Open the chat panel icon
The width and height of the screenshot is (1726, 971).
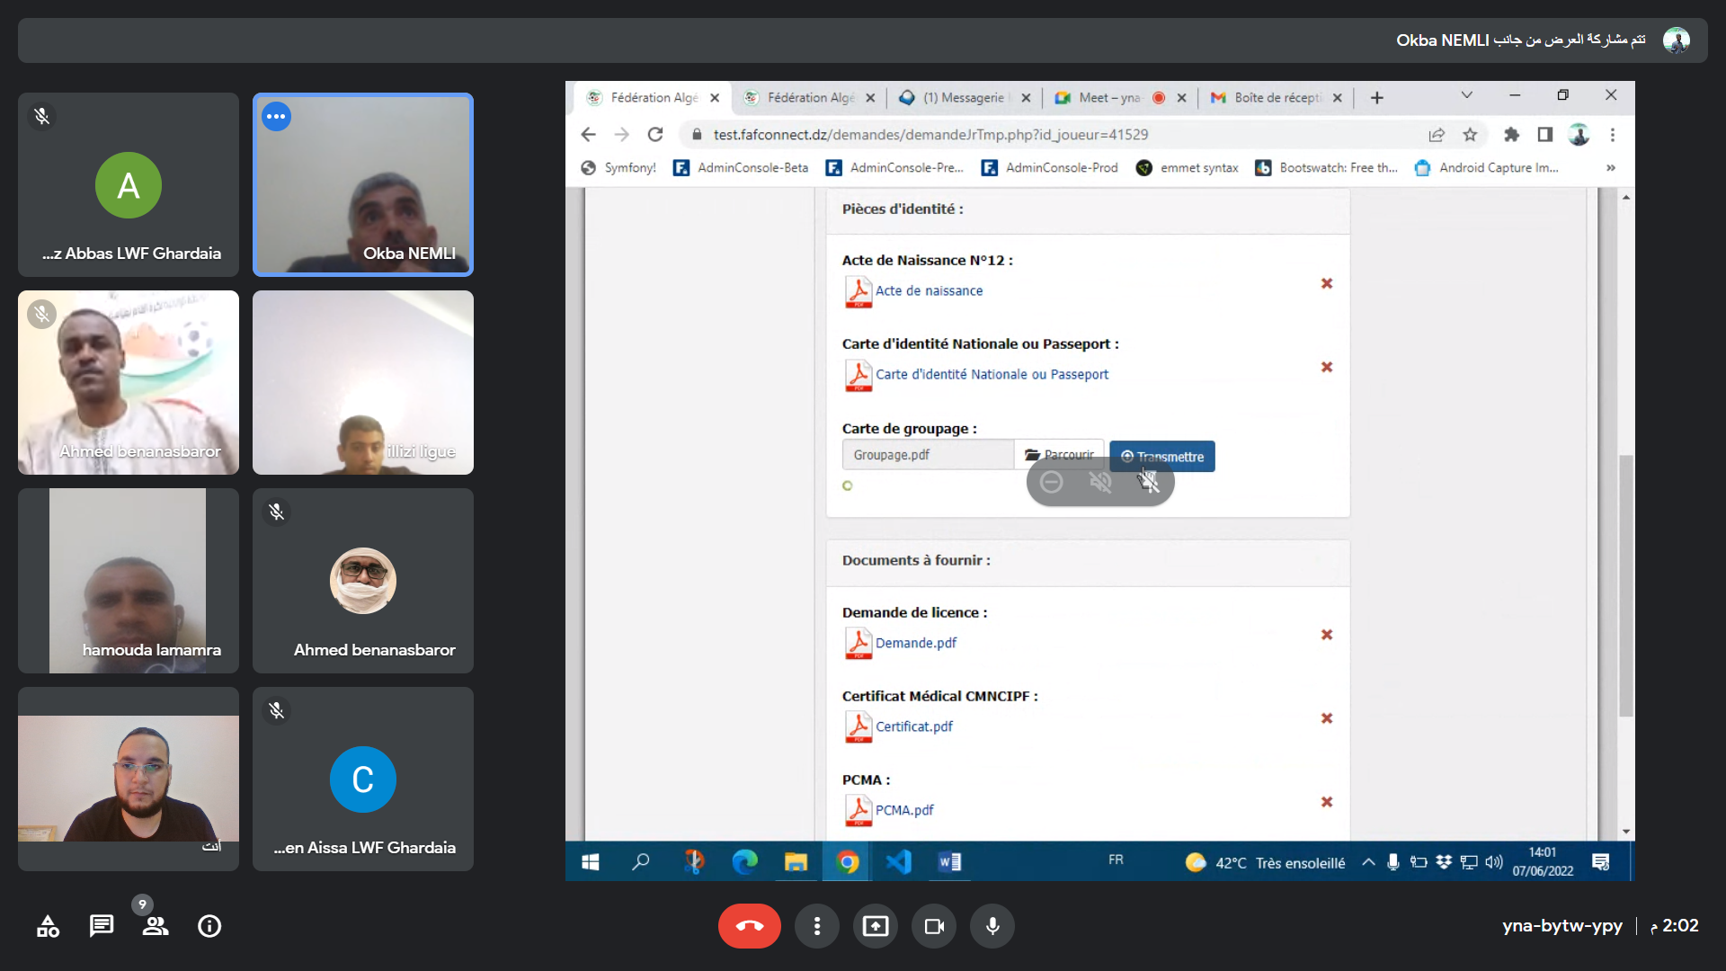coord(102,926)
